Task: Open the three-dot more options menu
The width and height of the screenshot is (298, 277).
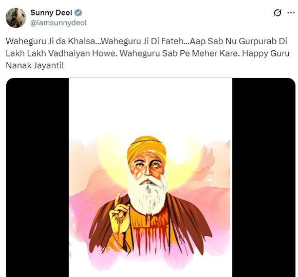Action: click(x=291, y=13)
